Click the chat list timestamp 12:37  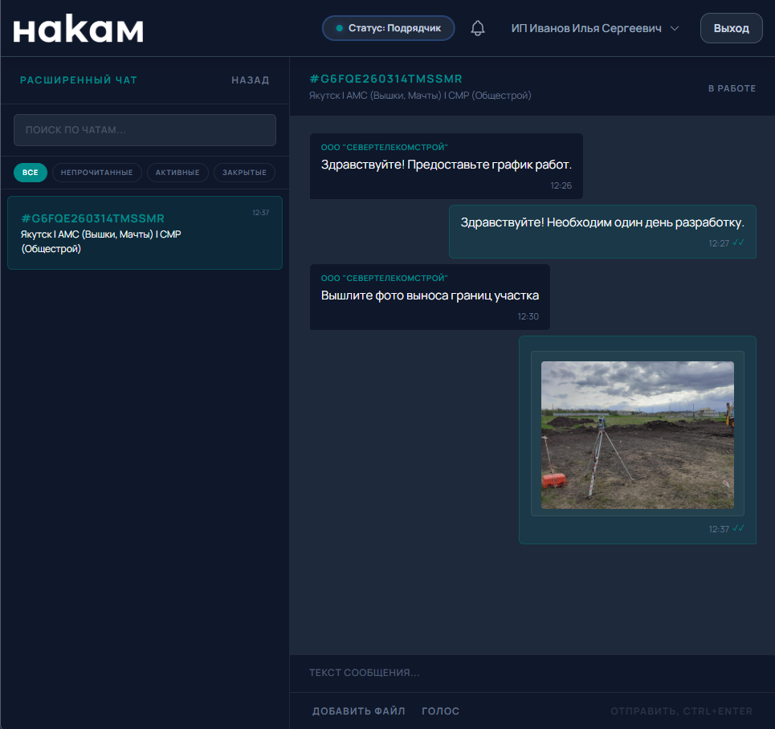(260, 213)
